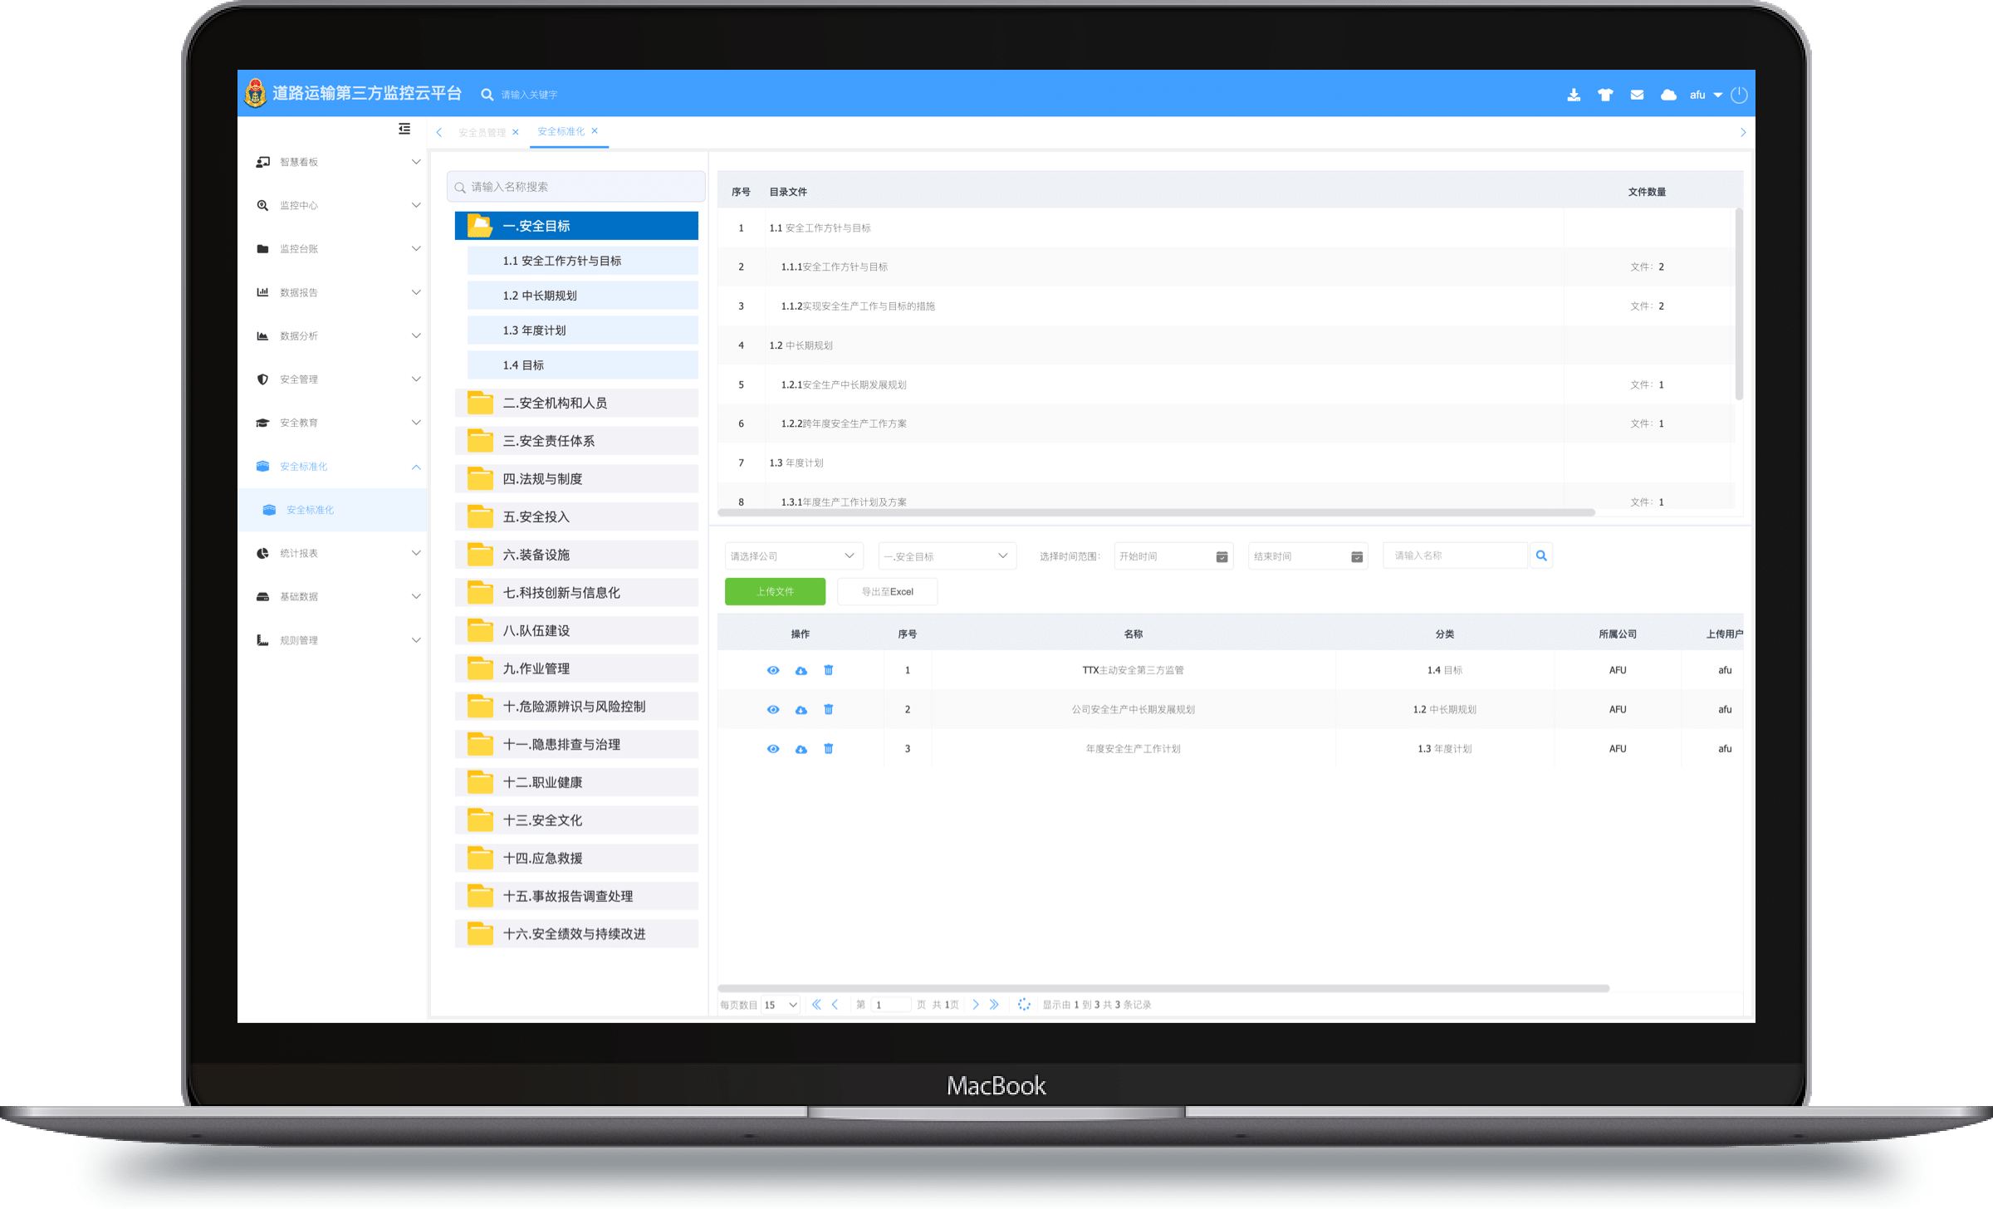This screenshot has height=1209, width=1993.
Task: Close the 安全员管理 tab
Action: click(516, 132)
